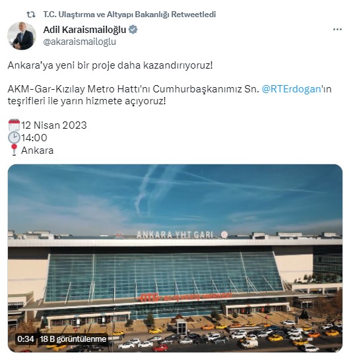Click the blue verified badge icon
The width and height of the screenshot is (353, 357).
133,30
